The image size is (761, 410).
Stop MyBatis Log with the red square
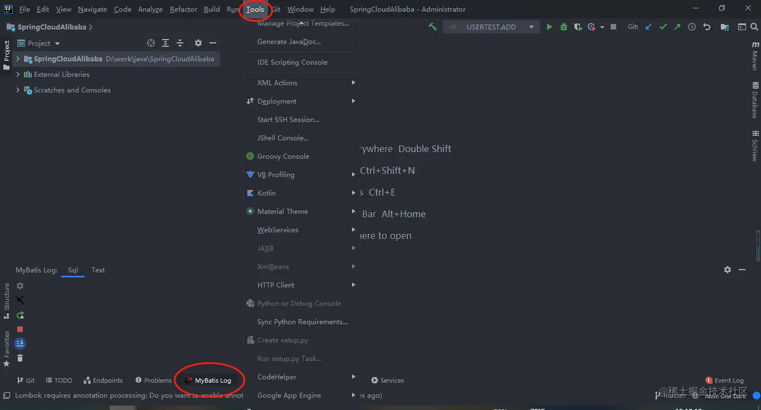(x=20, y=329)
